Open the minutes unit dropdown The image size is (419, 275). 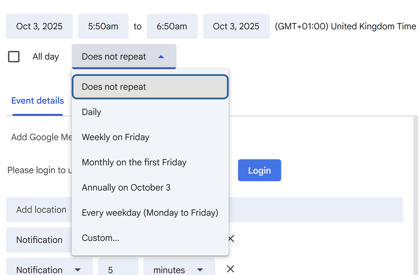[179, 270]
